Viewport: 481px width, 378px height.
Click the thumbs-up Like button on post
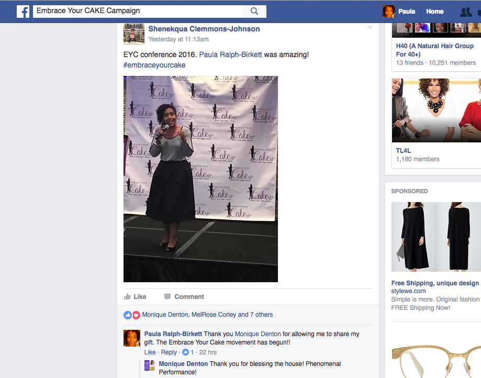(135, 297)
